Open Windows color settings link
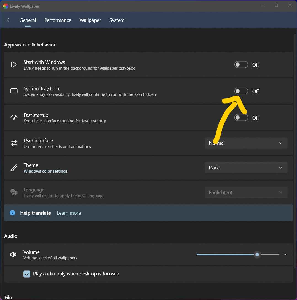Screen dimensions: 297x300 click(x=46, y=171)
